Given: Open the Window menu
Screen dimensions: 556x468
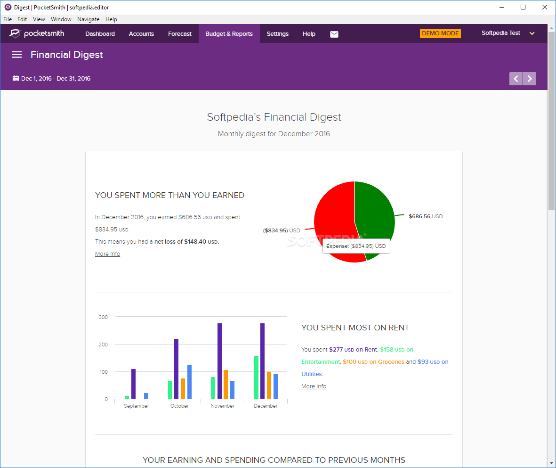Looking at the screenshot, I should [x=61, y=19].
